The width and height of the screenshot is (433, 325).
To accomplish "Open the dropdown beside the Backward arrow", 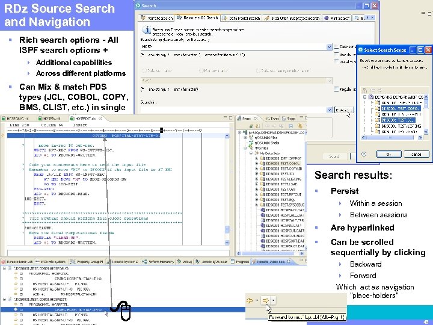I will pyautogui.click(x=257, y=300).
